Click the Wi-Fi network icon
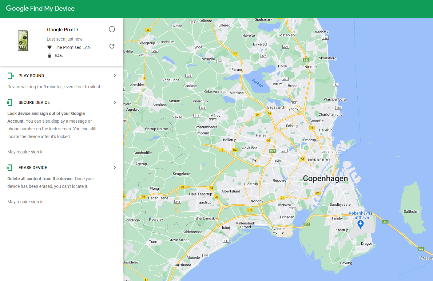Image resolution: width=433 pixels, height=281 pixels. 49,47
